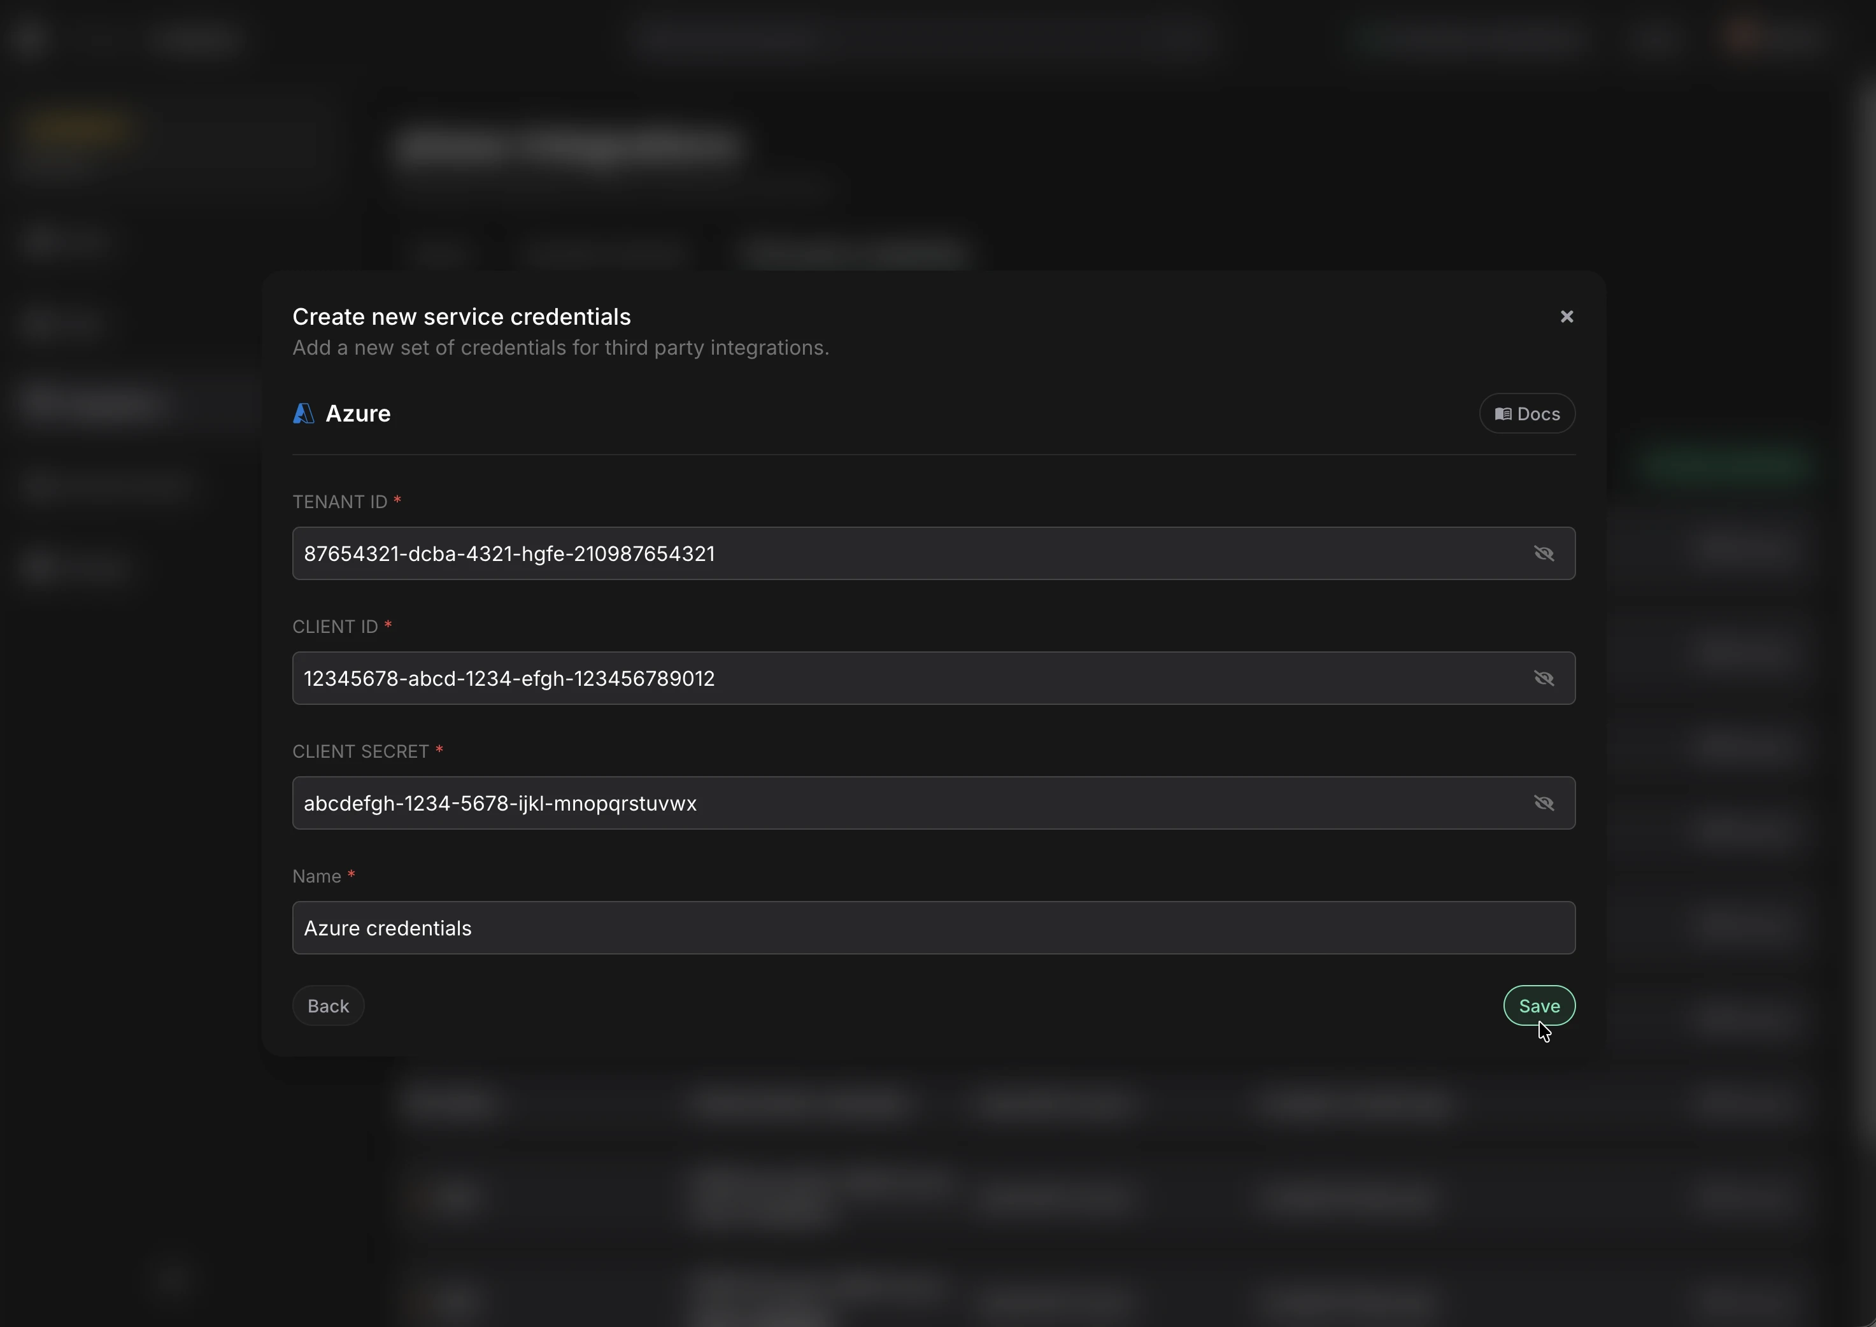Click the eye icon beside the Client ID
This screenshot has width=1876, height=1327.
1544,678
